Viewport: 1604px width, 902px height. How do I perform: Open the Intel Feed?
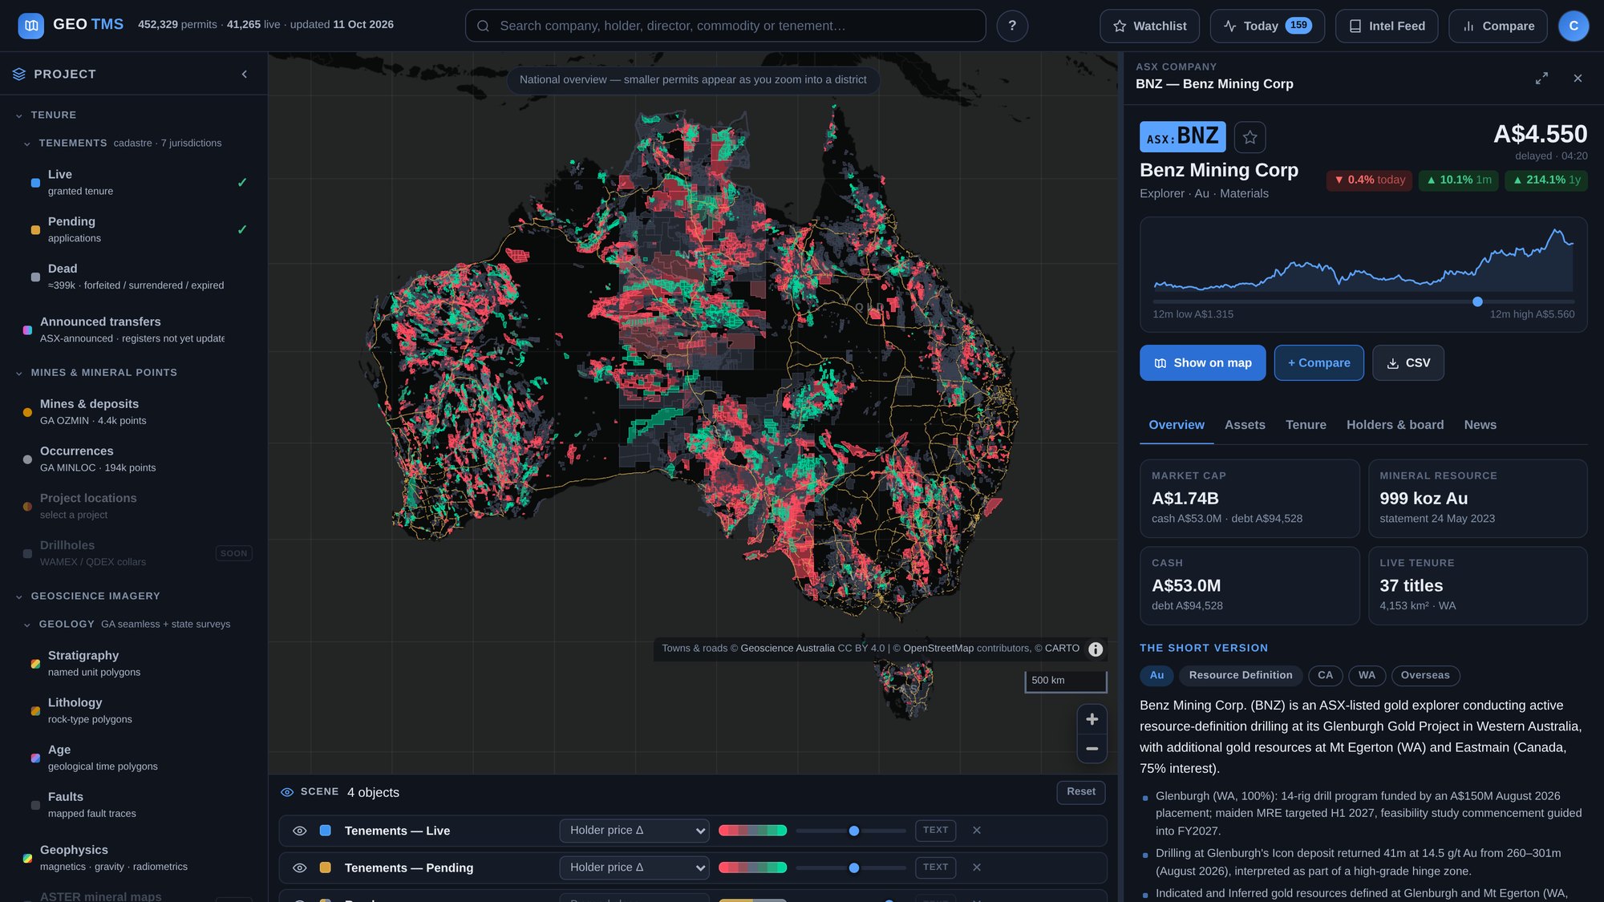(1387, 26)
